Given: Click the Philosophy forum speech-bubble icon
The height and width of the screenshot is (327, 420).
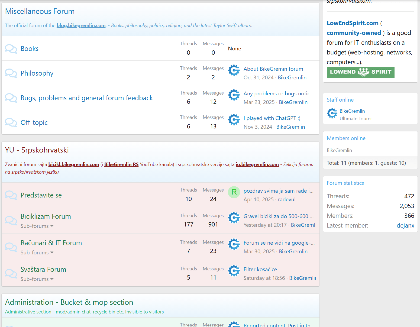Looking at the screenshot, I should tap(11, 73).
